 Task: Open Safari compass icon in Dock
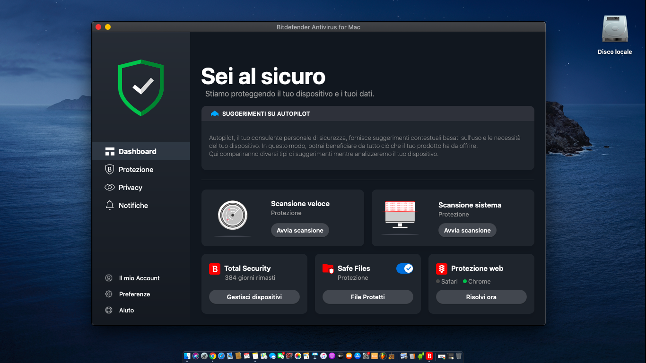221,356
